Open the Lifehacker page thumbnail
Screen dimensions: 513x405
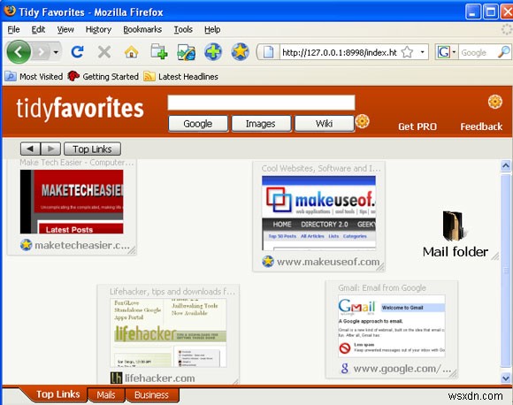[x=168, y=332]
